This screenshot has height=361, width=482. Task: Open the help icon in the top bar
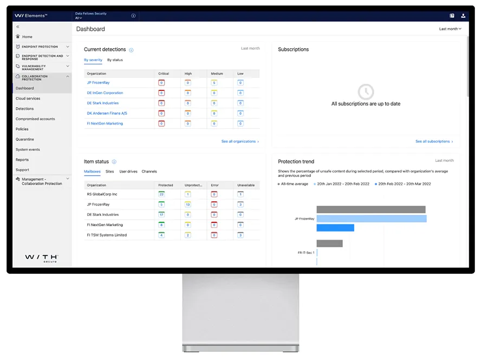point(452,16)
